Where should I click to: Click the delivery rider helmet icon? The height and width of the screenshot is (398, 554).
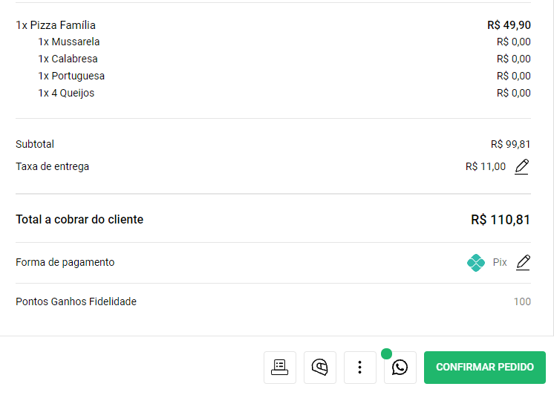point(320,368)
